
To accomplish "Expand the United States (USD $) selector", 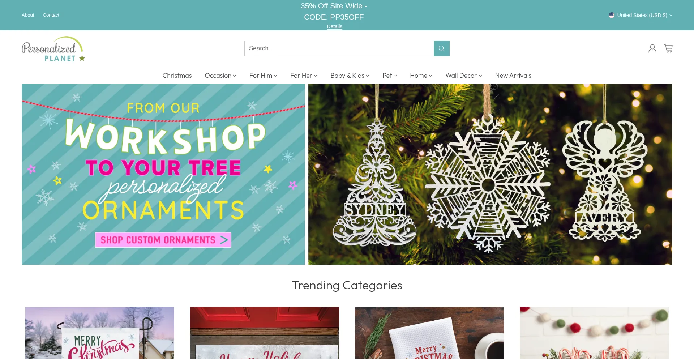I will [641, 15].
